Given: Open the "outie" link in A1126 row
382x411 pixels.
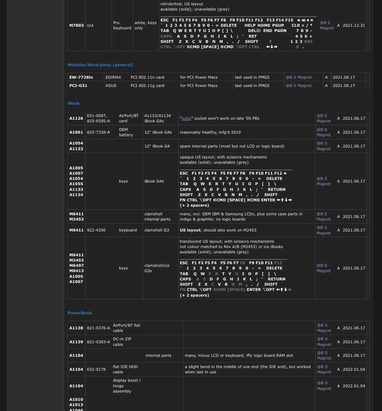Looking at the screenshot, I should click(186, 119).
